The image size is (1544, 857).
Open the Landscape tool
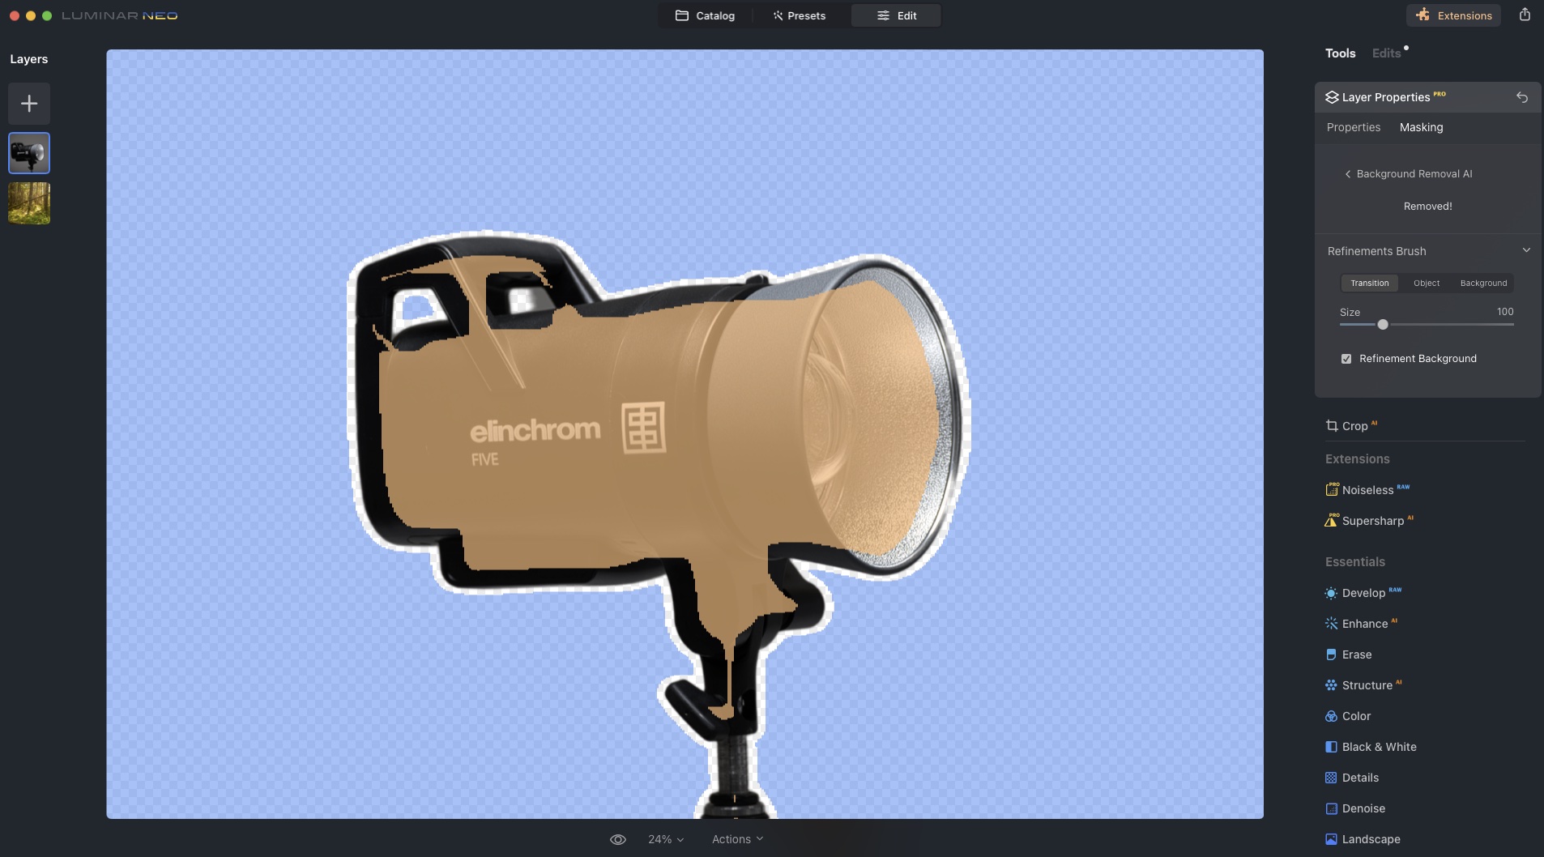(x=1363, y=839)
